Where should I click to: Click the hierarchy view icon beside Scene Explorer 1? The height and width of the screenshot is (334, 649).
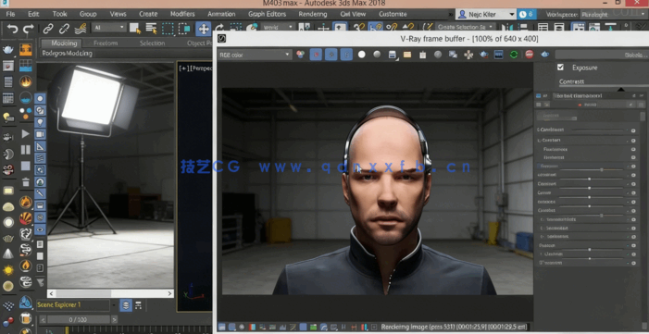[x=139, y=305]
